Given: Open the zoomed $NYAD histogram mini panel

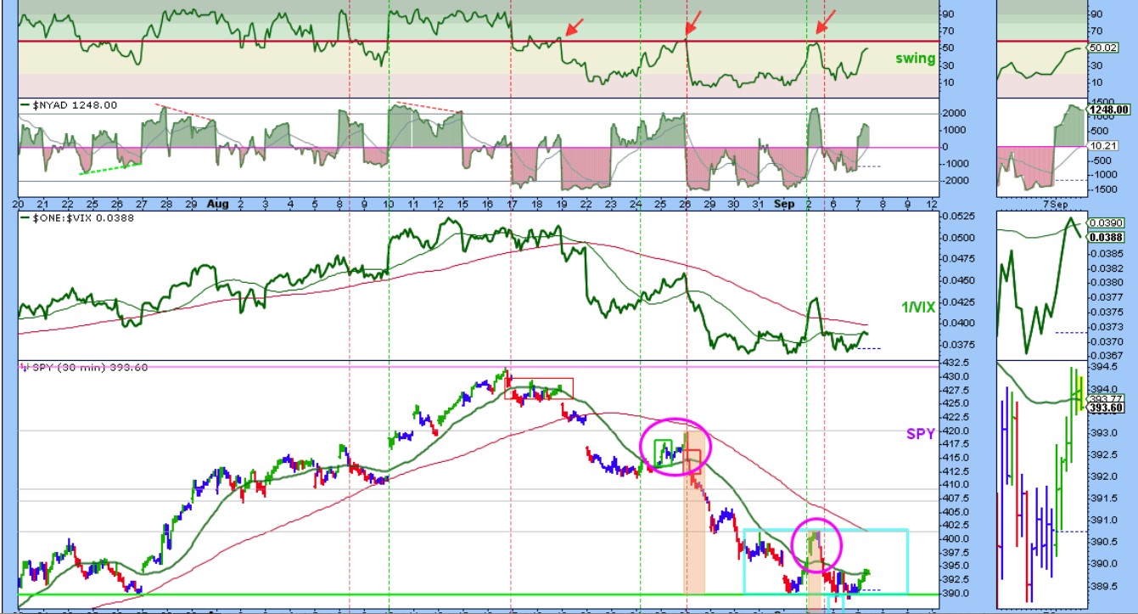Looking at the screenshot, I should coord(1041,148).
